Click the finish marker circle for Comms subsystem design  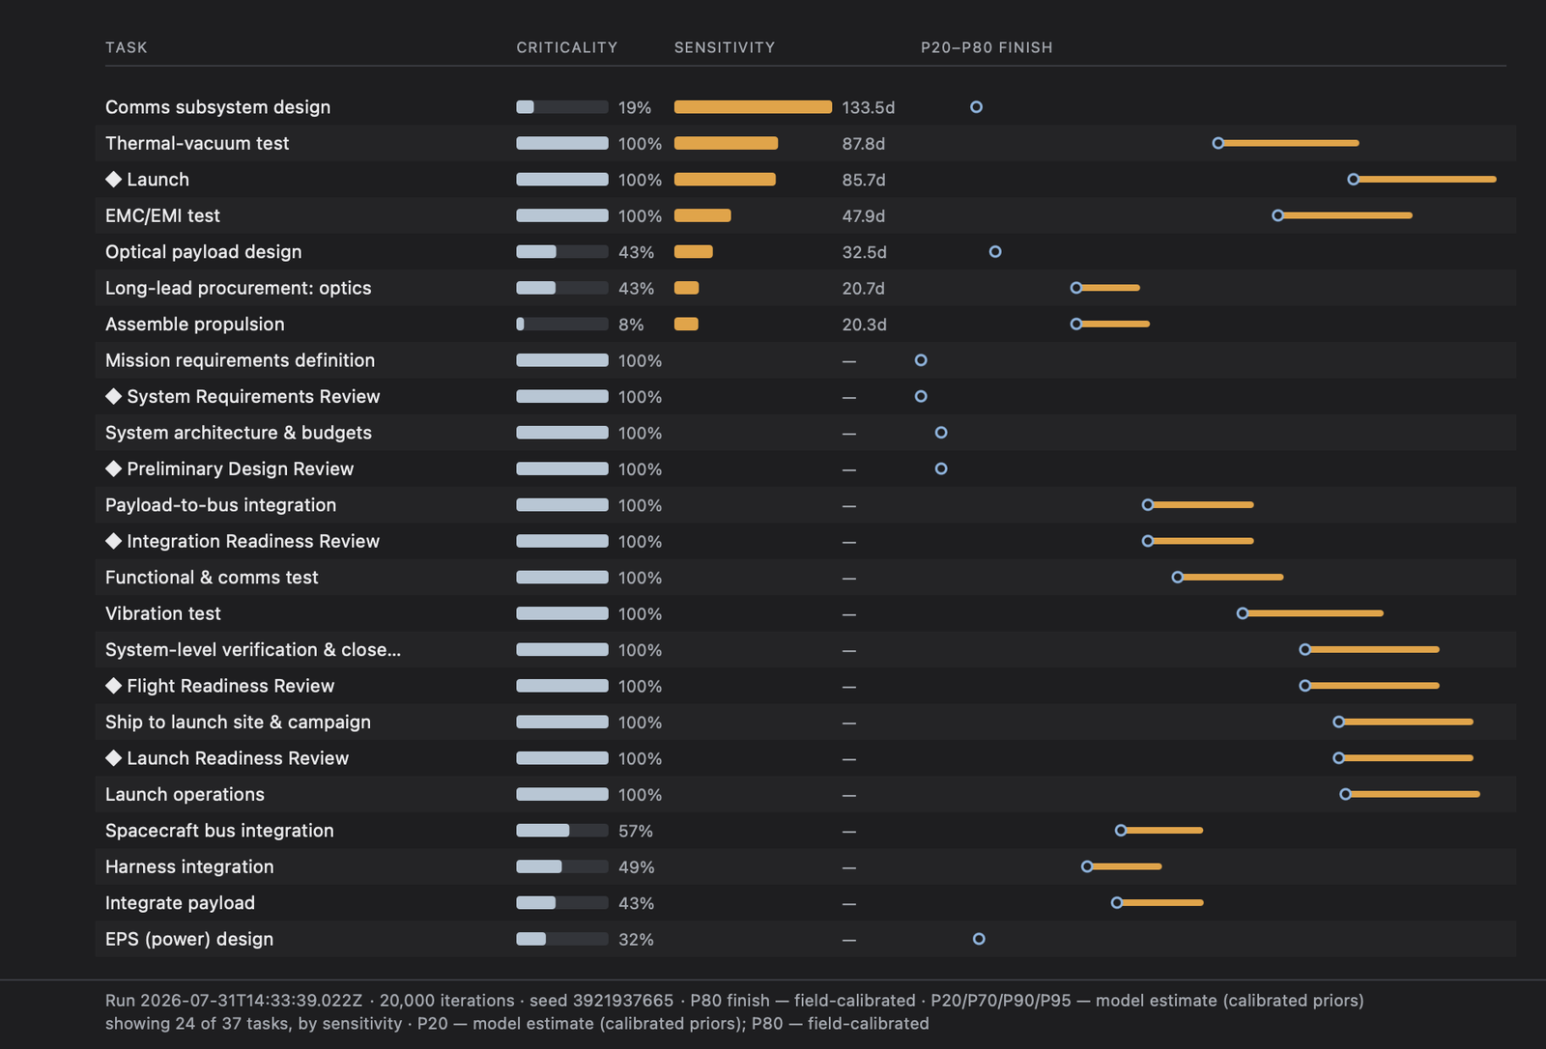click(x=977, y=107)
